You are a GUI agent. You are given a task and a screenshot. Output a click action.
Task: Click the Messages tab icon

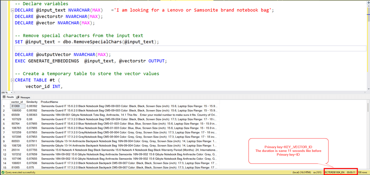point(18,97)
